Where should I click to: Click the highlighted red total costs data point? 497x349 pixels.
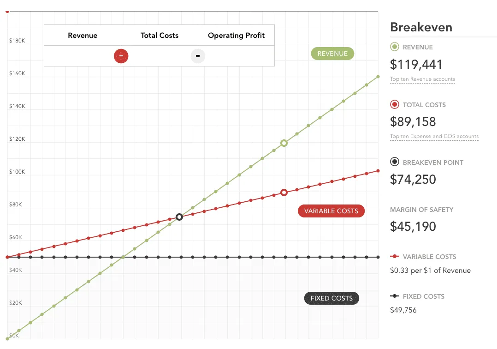pyautogui.click(x=284, y=193)
